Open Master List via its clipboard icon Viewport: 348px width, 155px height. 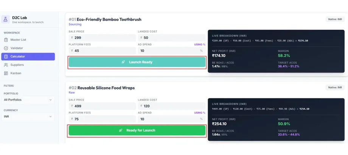click(6, 40)
